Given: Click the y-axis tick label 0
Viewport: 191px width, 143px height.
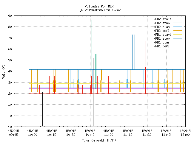Looking at the screenshot, I should click(x=11, y=116).
